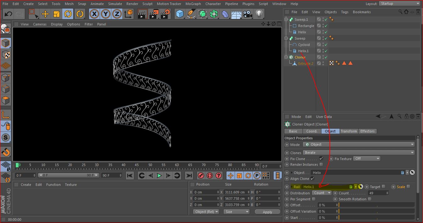Image resolution: width=423 pixels, height=223 pixels.
Task: Select the Scale tool
Action: tap(56, 14)
